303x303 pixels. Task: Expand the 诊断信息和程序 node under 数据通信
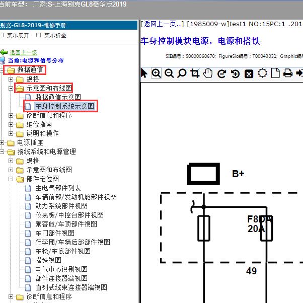(x=11, y=116)
